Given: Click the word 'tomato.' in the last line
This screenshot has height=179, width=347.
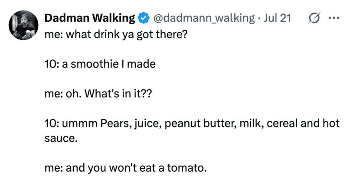Looking at the screenshot, I should point(187,168).
